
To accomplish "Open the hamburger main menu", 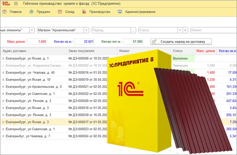I will [16, 3].
